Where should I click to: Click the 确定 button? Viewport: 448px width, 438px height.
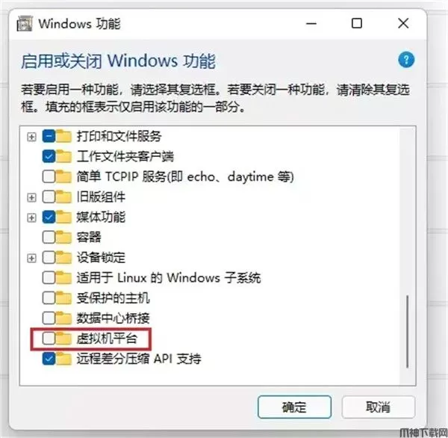tap(295, 407)
